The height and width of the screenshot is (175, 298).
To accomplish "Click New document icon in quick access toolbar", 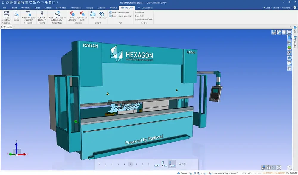I will [x=3, y=2].
